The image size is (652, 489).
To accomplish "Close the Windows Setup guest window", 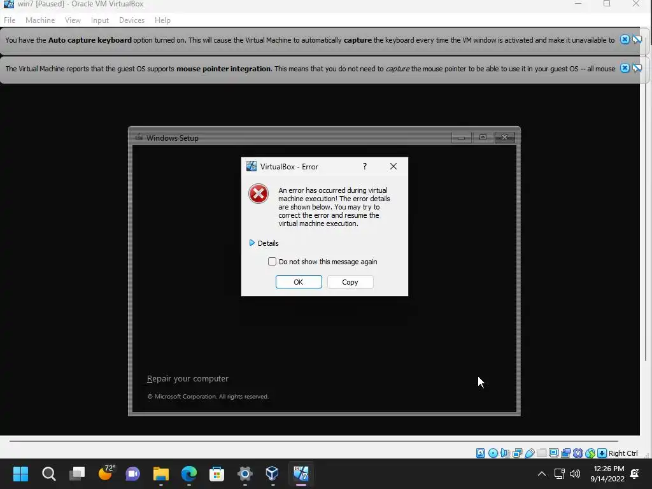I will (x=504, y=138).
